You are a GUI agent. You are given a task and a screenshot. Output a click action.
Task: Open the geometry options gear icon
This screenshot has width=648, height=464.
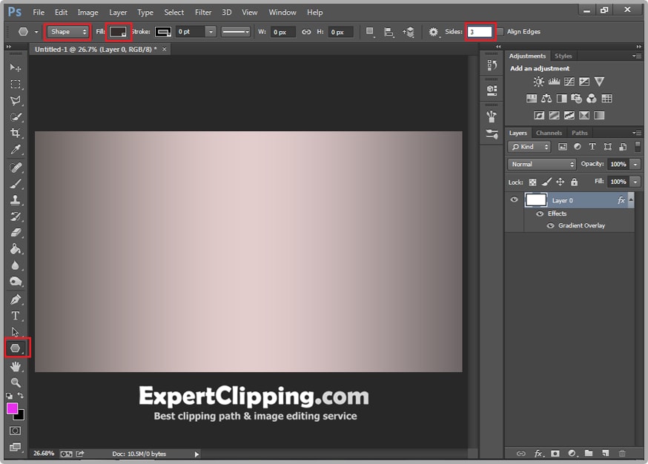[434, 32]
